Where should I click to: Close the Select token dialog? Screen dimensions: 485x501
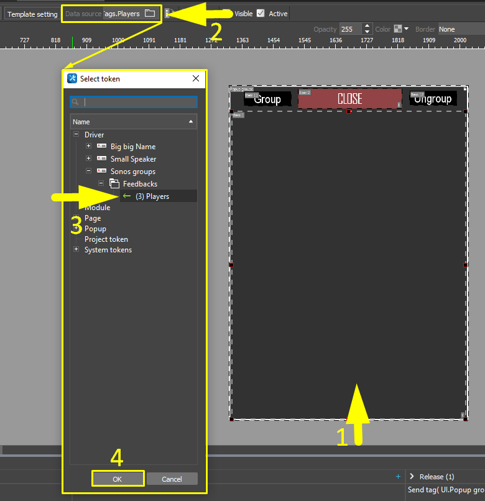[x=196, y=78]
